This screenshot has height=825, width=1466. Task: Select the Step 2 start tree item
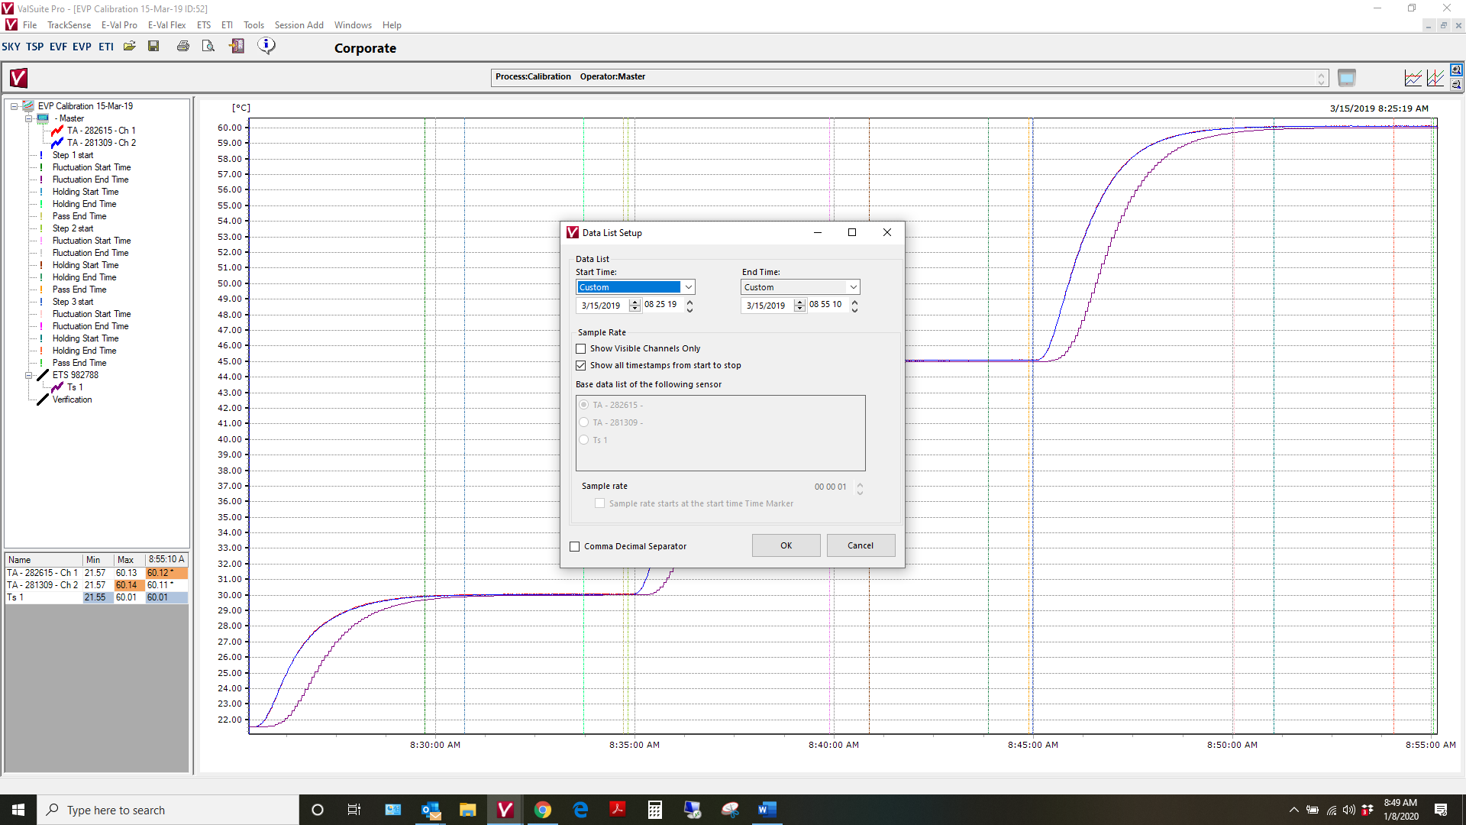(x=73, y=228)
